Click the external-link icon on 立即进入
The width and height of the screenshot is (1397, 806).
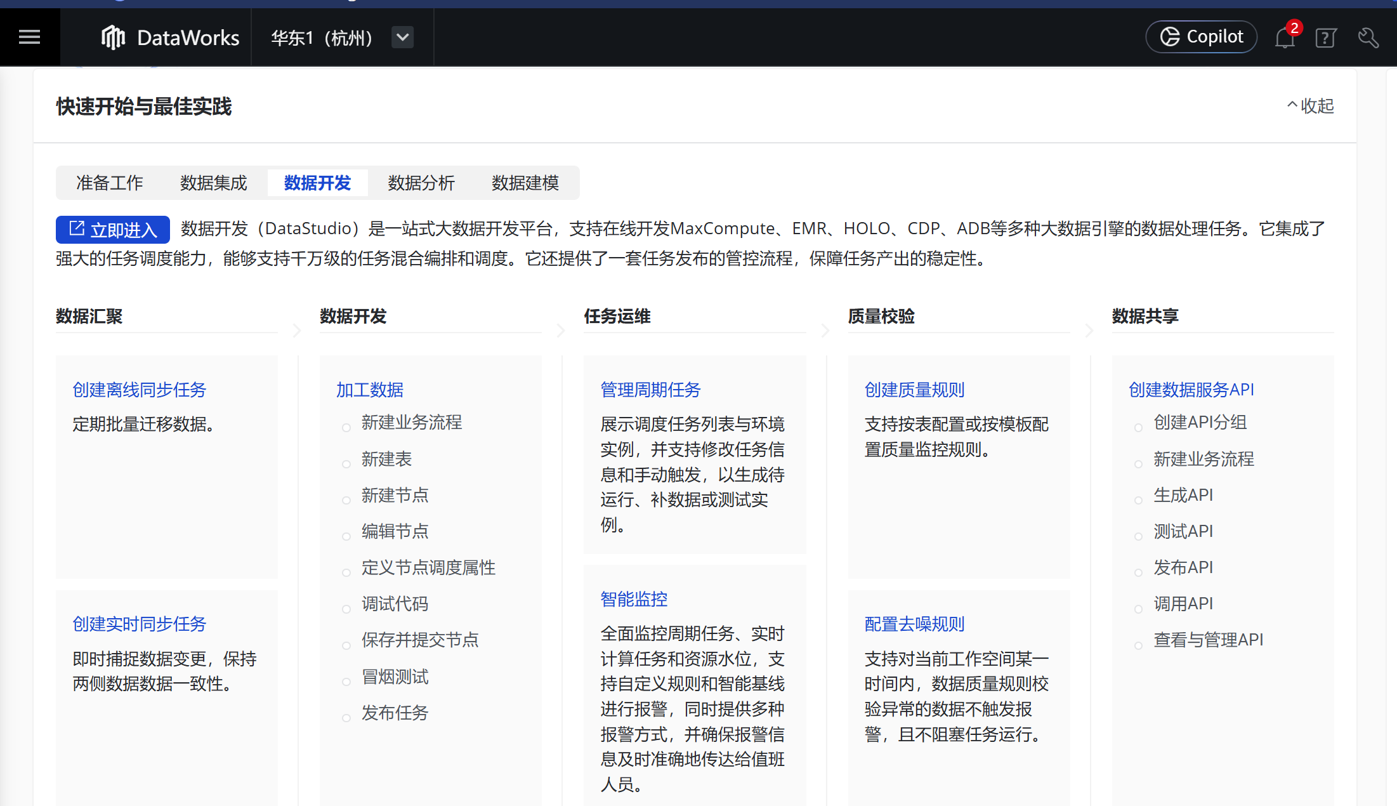click(77, 228)
